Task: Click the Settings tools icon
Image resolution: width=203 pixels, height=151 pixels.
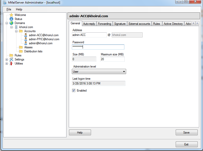Action: coord(11,59)
